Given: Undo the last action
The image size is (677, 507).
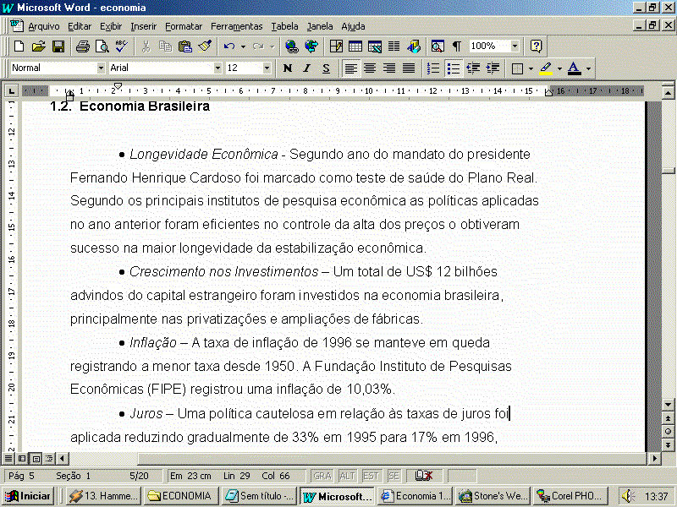Looking at the screenshot, I should [228, 46].
